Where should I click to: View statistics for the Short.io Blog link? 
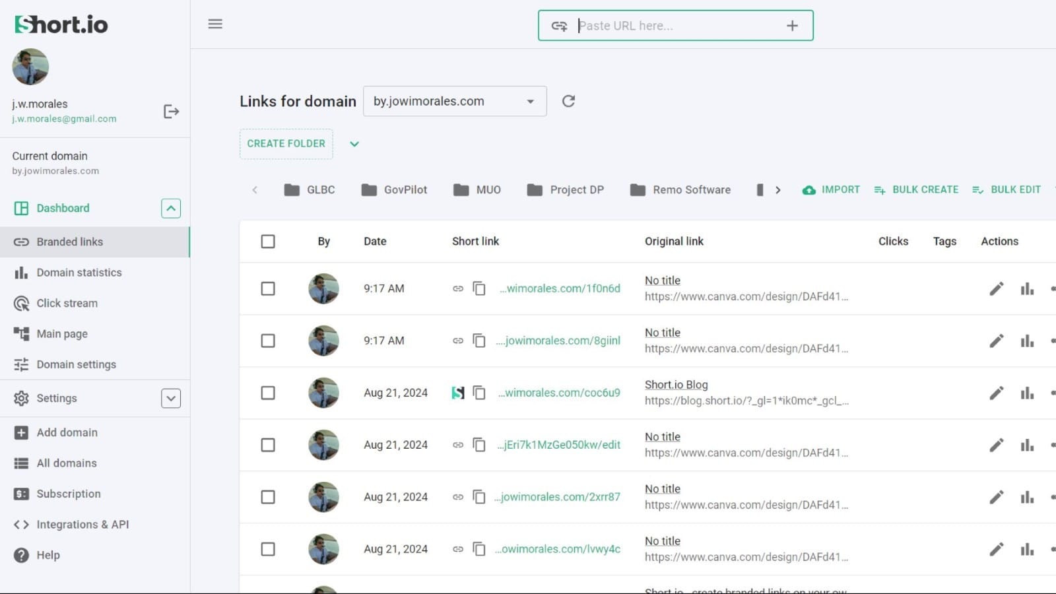coord(1027,393)
